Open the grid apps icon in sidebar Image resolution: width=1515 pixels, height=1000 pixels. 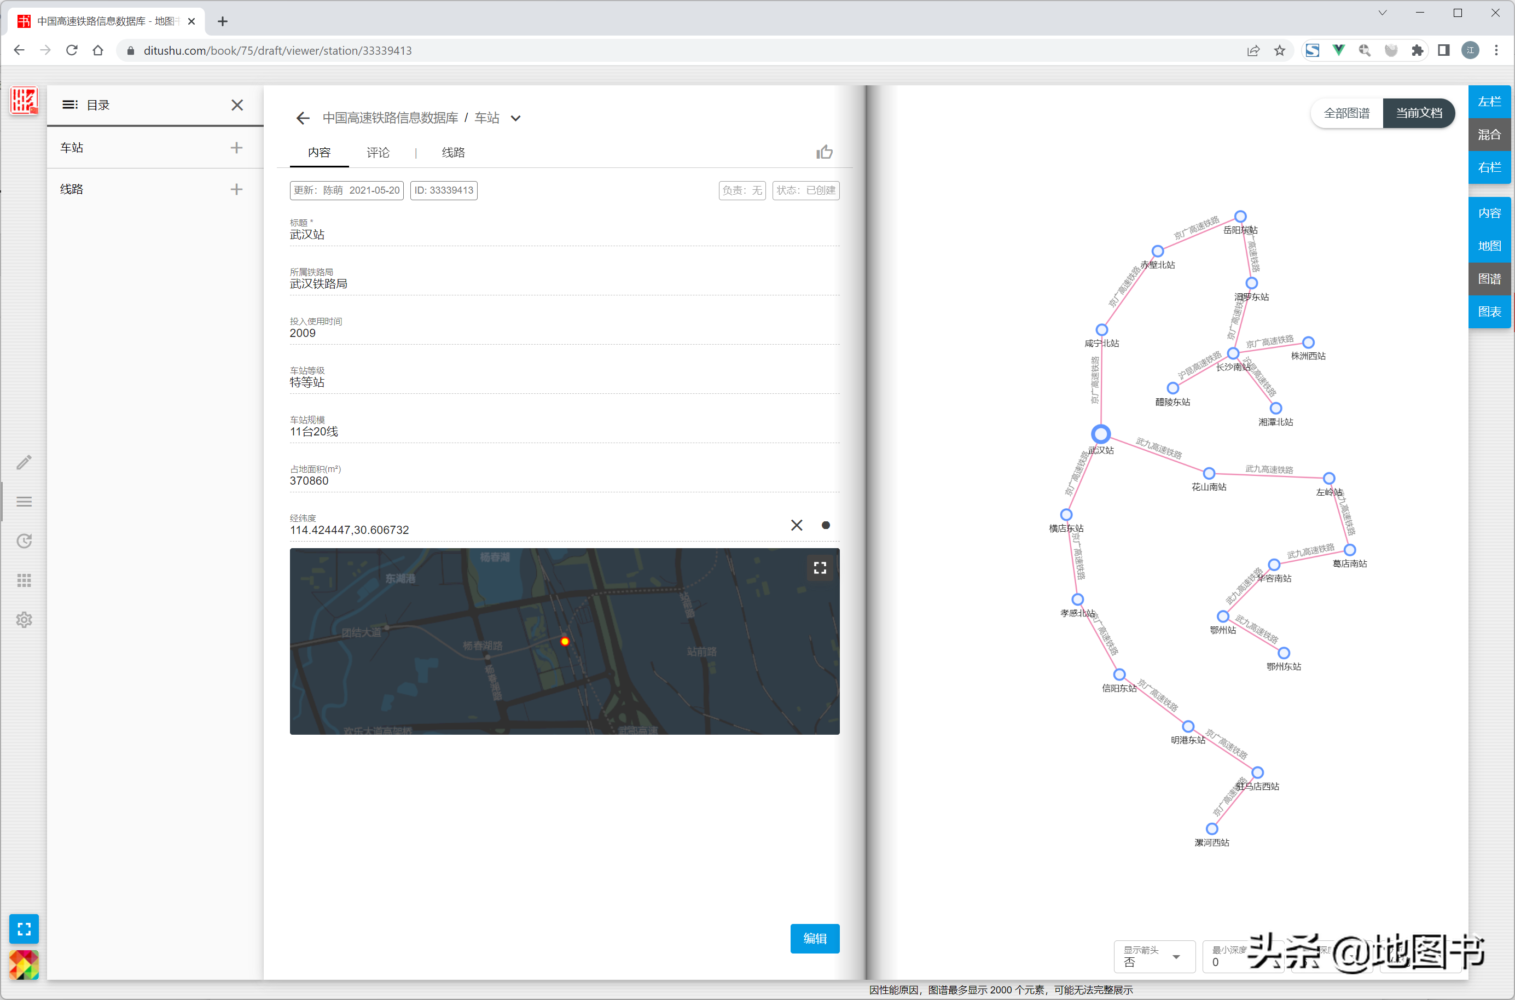point(24,580)
